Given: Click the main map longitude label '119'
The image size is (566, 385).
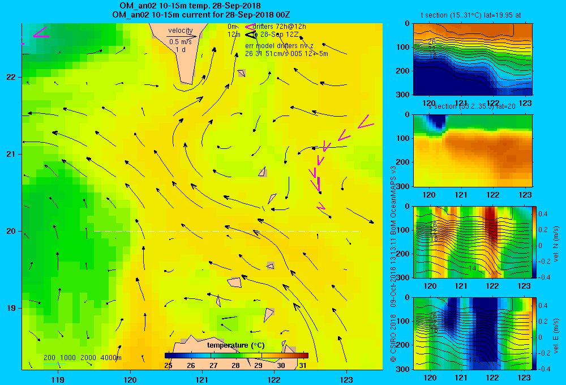Looking at the screenshot, I should (x=58, y=379).
